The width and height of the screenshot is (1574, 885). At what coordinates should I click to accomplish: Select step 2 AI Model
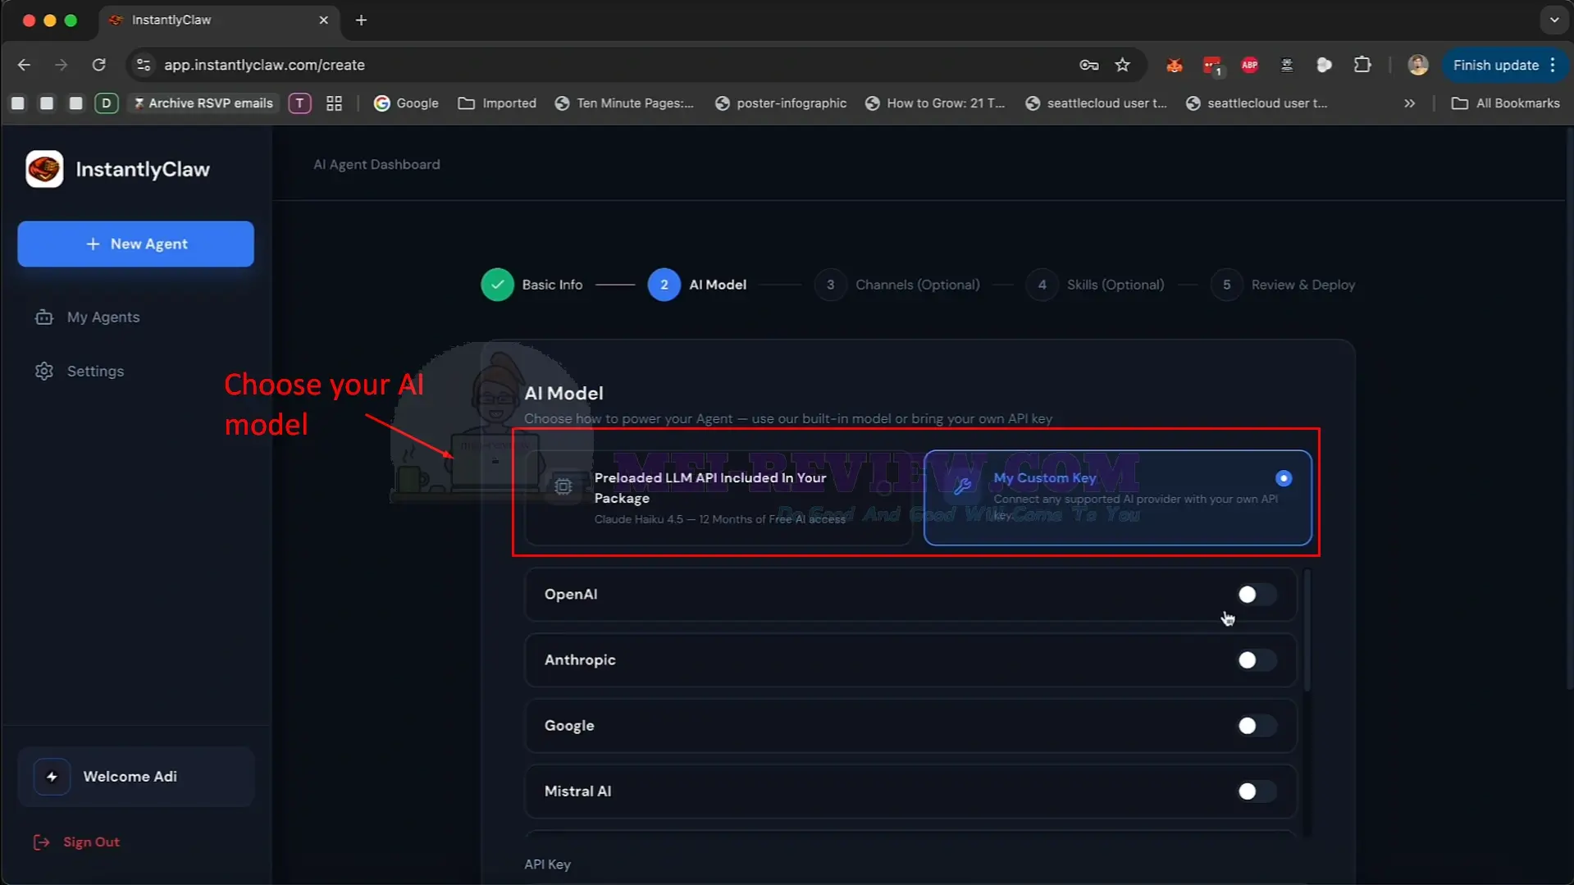(696, 285)
